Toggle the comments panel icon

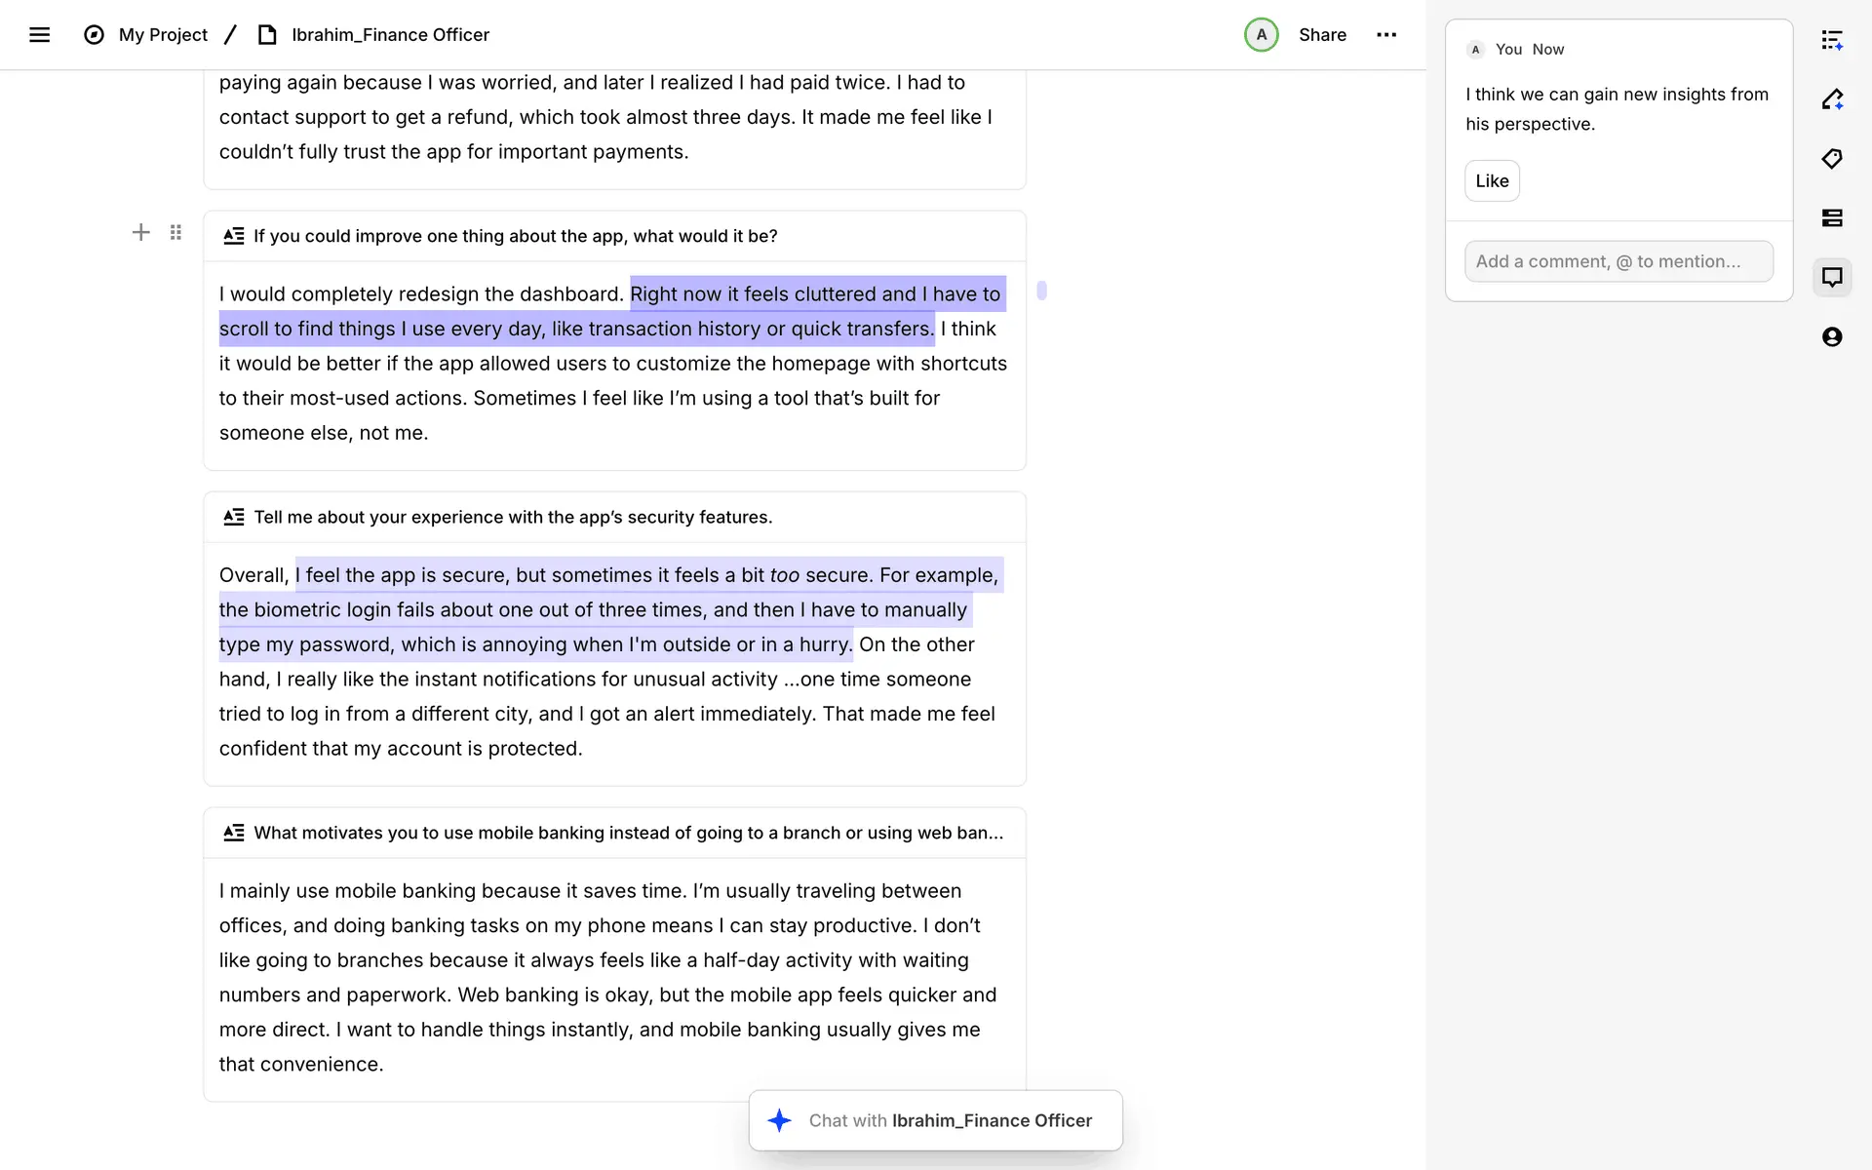[1831, 277]
